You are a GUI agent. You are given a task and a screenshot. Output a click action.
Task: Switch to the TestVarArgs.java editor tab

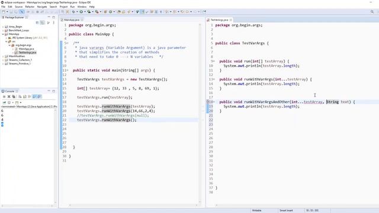click(219, 20)
